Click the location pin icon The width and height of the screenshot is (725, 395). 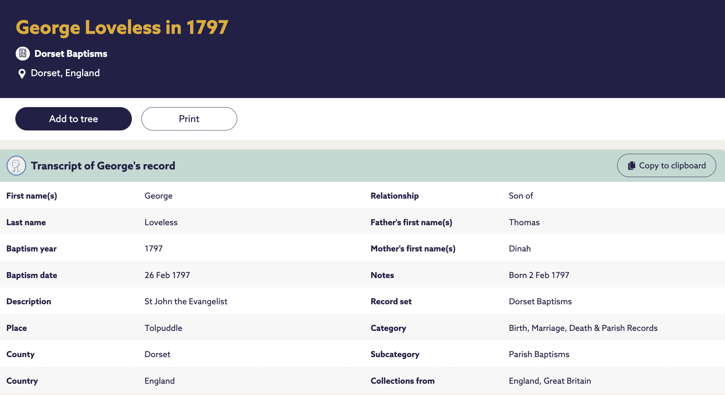[22, 74]
